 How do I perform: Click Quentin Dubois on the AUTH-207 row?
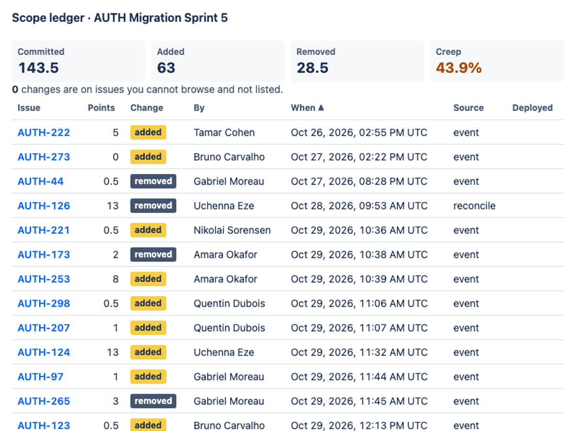(x=229, y=328)
